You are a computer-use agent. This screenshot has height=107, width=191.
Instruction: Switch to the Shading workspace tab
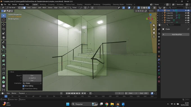click(79, 4)
